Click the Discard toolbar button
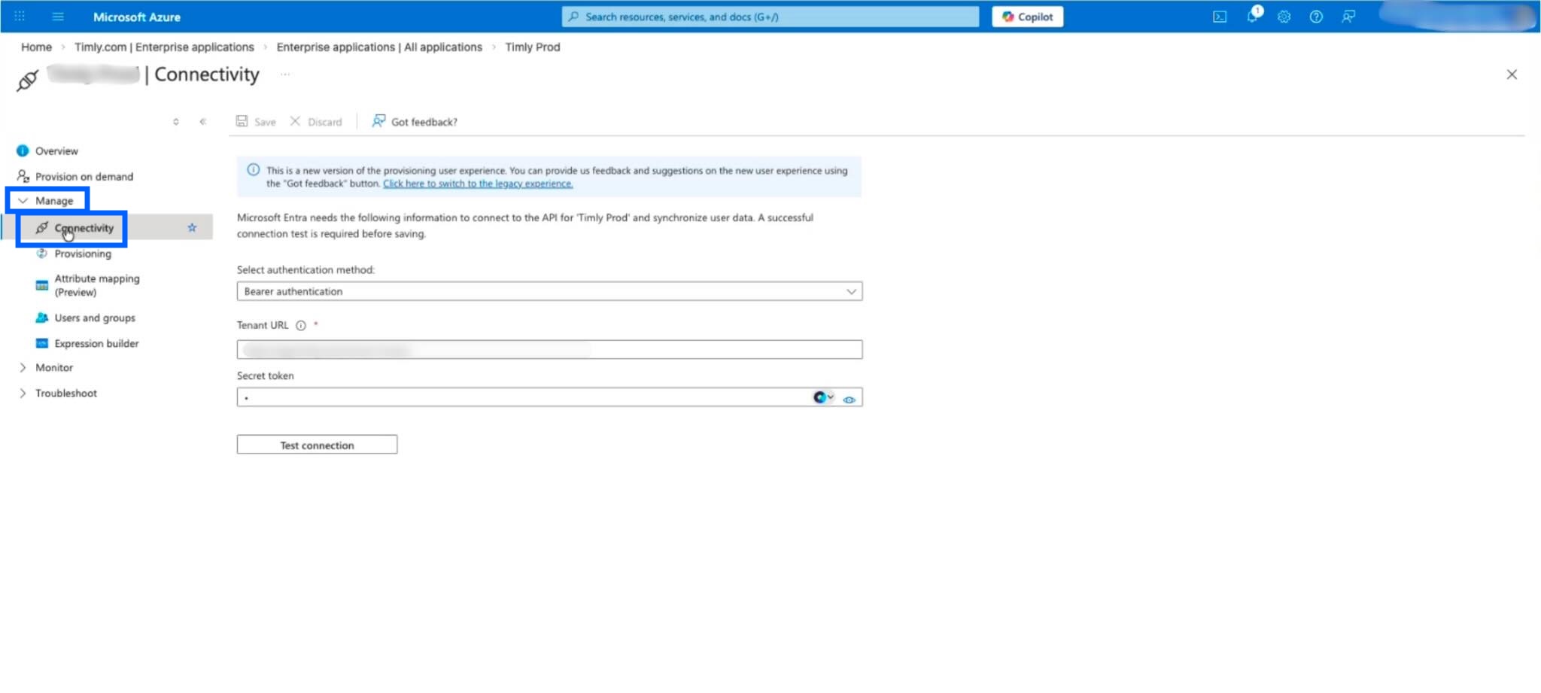Image resolution: width=1541 pixels, height=693 pixels. tap(316, 122)
